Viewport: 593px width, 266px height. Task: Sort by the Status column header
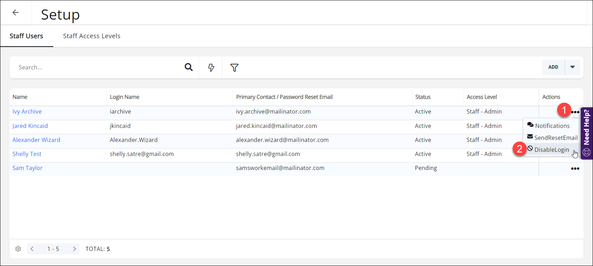coord(423,97)
